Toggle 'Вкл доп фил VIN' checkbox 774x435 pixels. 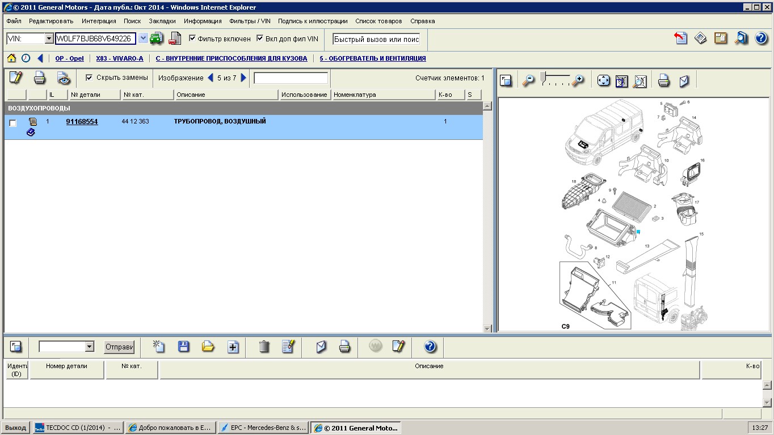coord(260,39)
